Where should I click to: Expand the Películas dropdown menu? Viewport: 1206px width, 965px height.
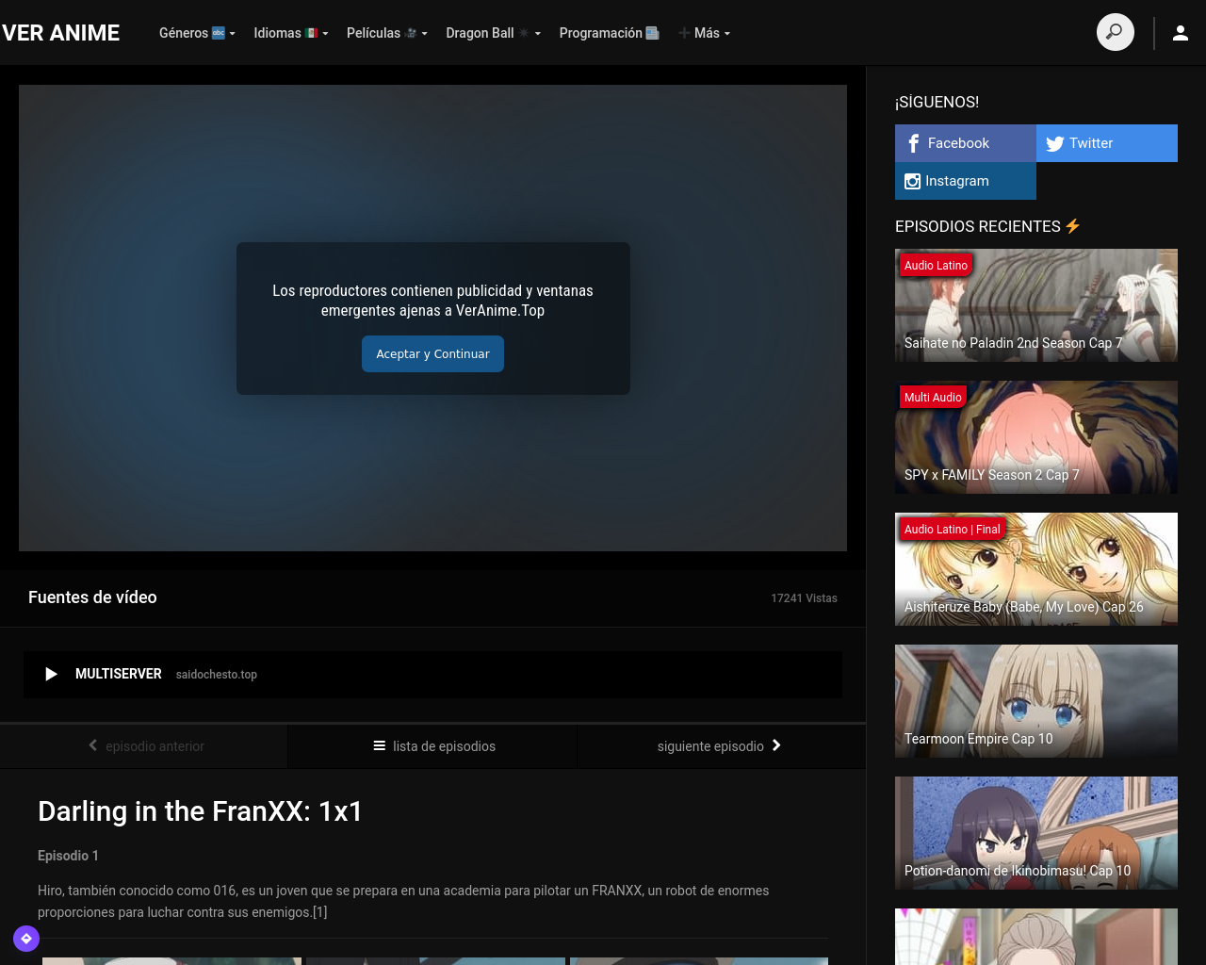(x=387, y=33)
